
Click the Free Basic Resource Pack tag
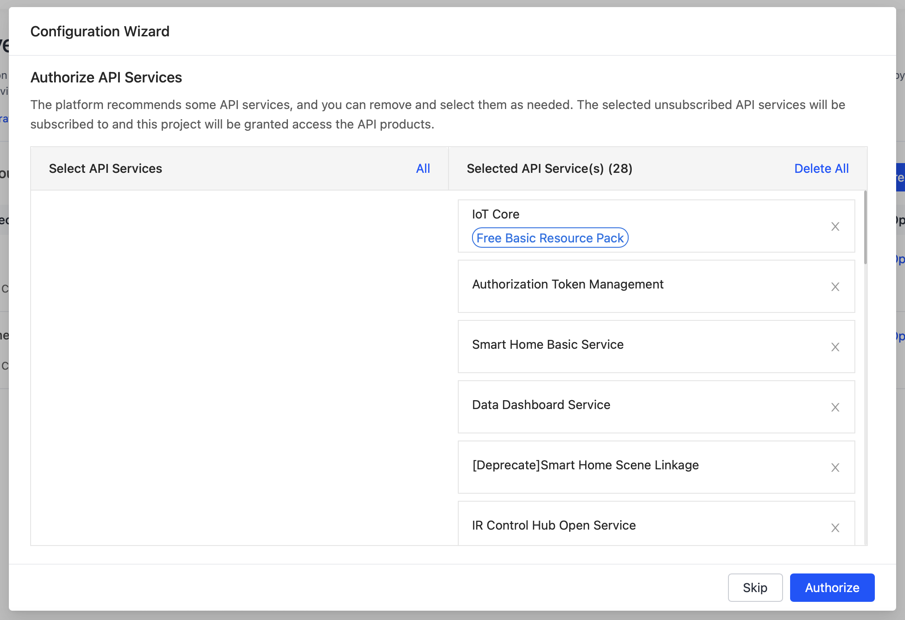[550, 238]
